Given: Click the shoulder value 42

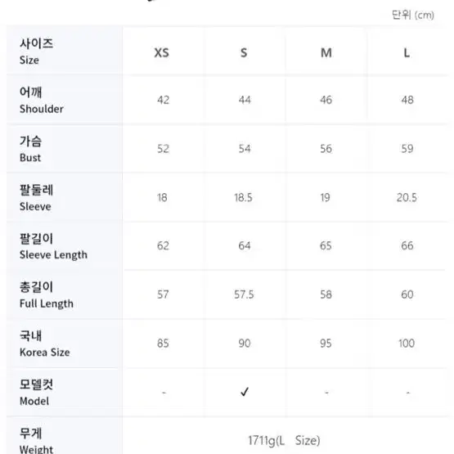Looking at the screenshot, I should pos(163,100).
